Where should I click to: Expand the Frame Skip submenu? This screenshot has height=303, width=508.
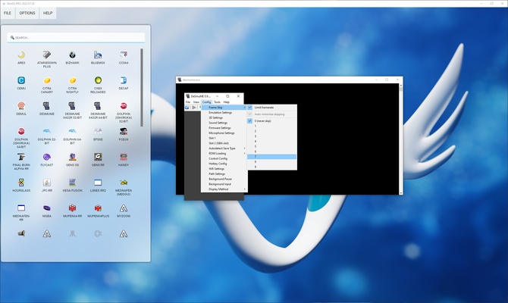224,108
